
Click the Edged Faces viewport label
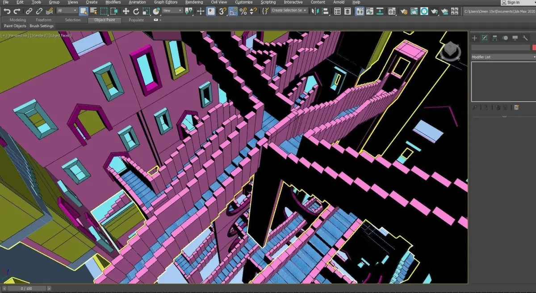[x=60, y=35]
